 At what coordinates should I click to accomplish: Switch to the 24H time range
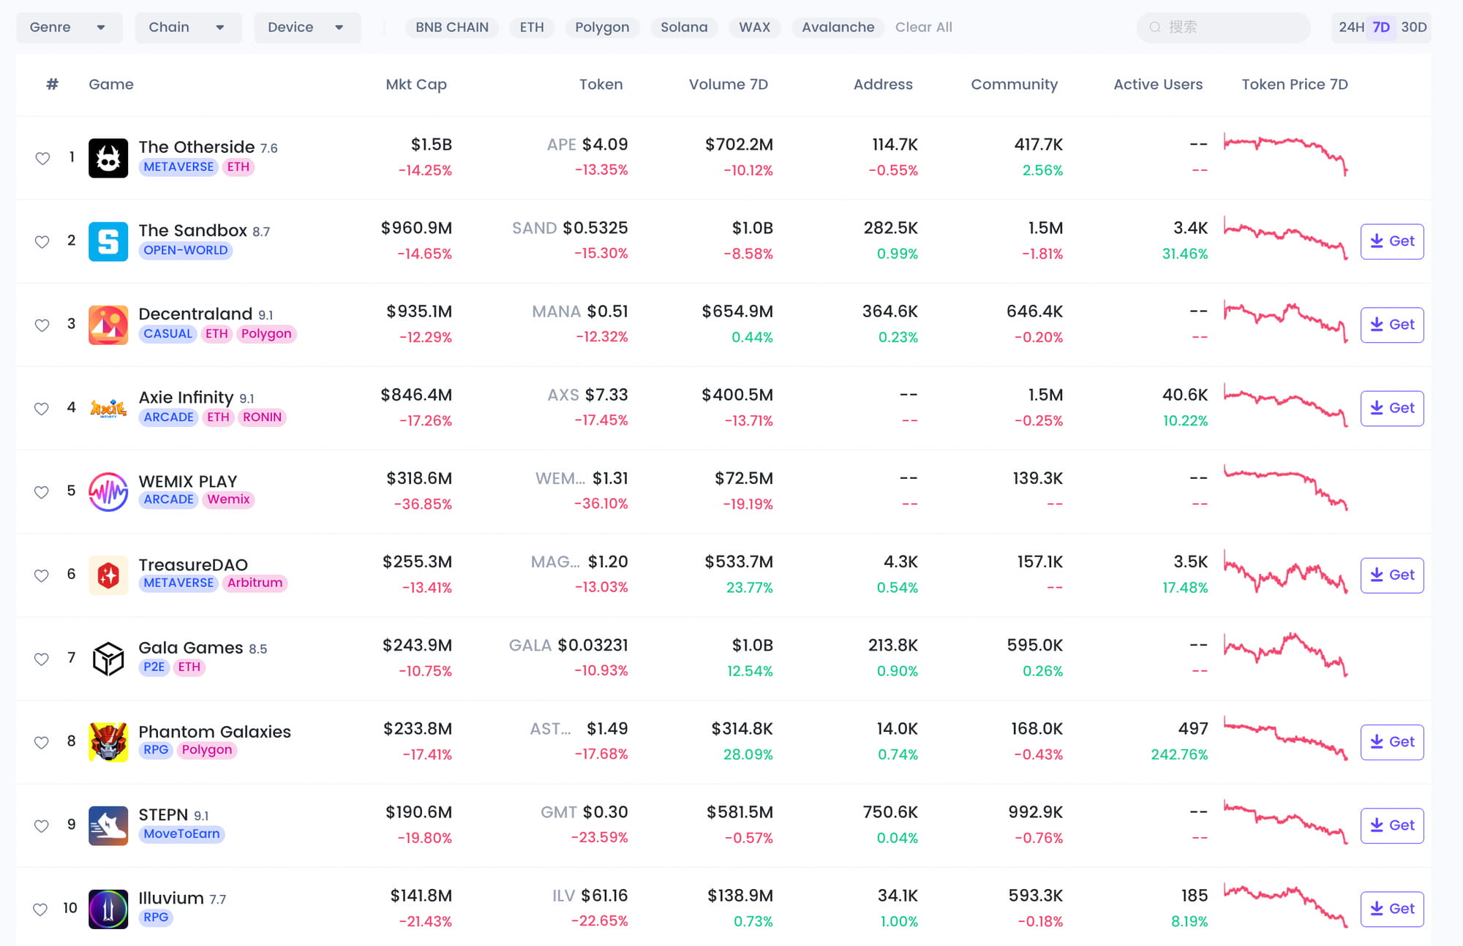click(1351, 27)
